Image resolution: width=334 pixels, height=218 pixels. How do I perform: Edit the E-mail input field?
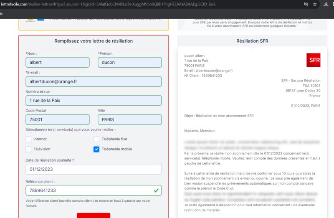point(94,81)
